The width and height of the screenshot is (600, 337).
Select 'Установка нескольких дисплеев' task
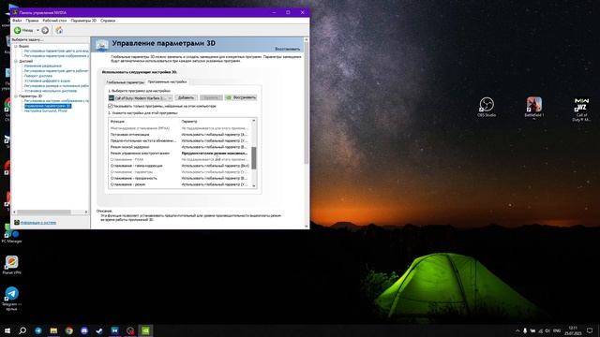coord(51,91)
